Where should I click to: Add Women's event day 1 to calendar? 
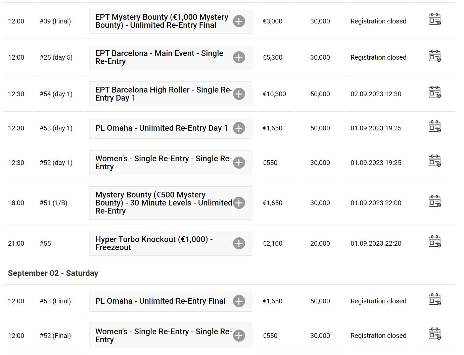tap(434, 161)
